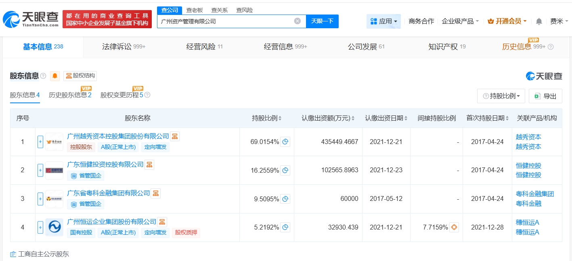This screenshot has width=572, height=261.
Task: Open the 持股比例 filter dropdown button
Action: pos(501,96)
